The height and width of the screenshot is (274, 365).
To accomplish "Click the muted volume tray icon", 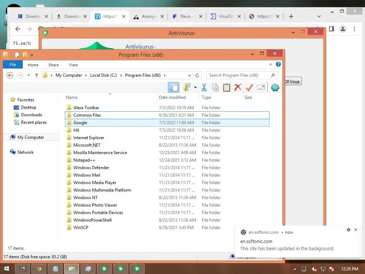I will 314,269.
